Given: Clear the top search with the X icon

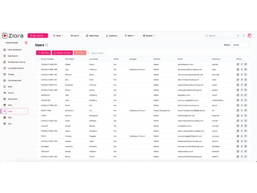Looking at the screenshot, I should coord(237,36).
